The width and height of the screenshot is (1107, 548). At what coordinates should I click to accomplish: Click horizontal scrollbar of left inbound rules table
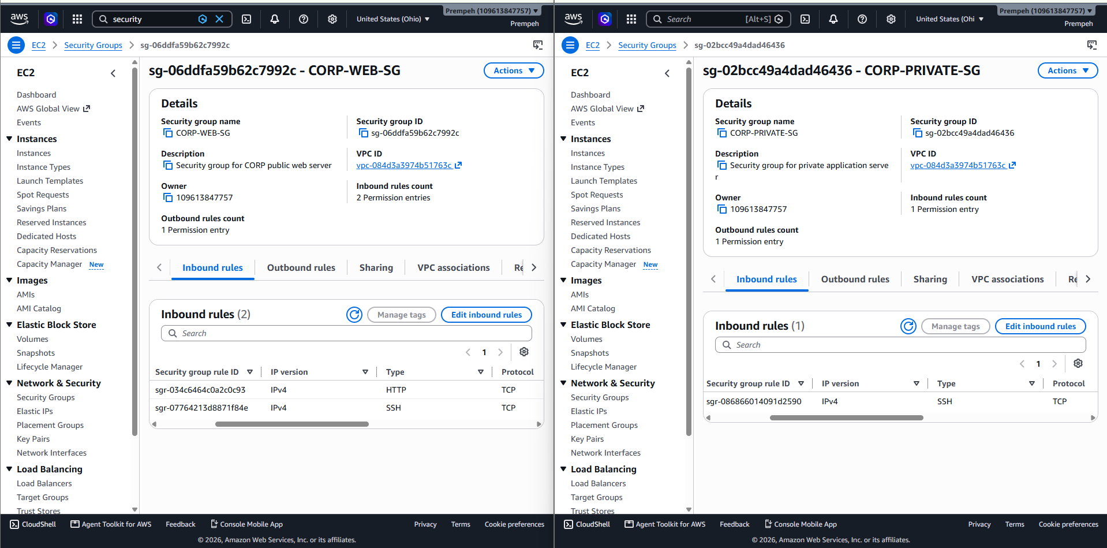pyautogui.click(x=292, y=424)
